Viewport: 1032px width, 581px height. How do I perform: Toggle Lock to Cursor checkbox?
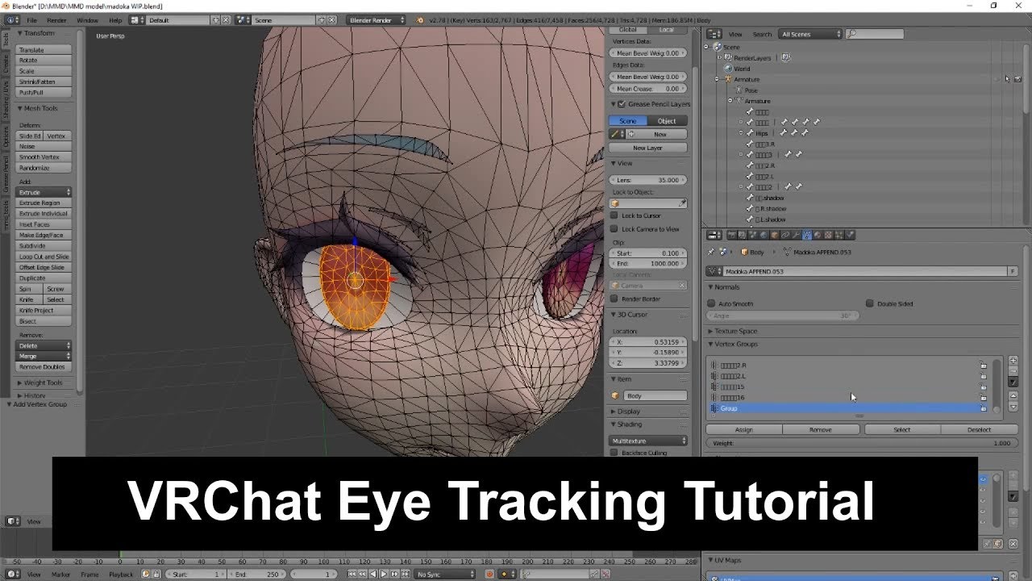(614, 215)
